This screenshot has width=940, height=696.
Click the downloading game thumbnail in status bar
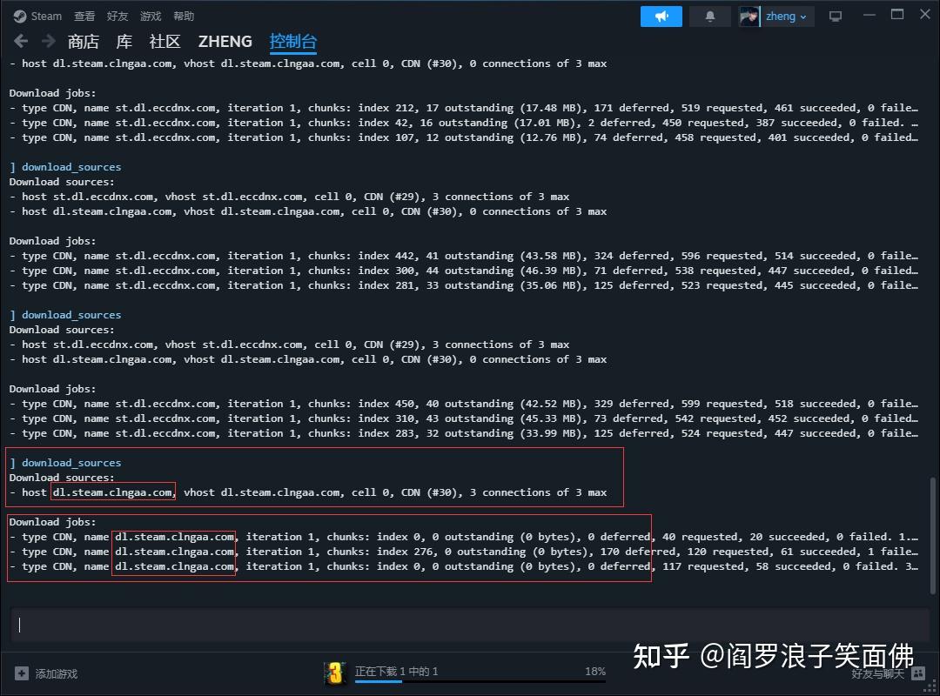point(335,672)
